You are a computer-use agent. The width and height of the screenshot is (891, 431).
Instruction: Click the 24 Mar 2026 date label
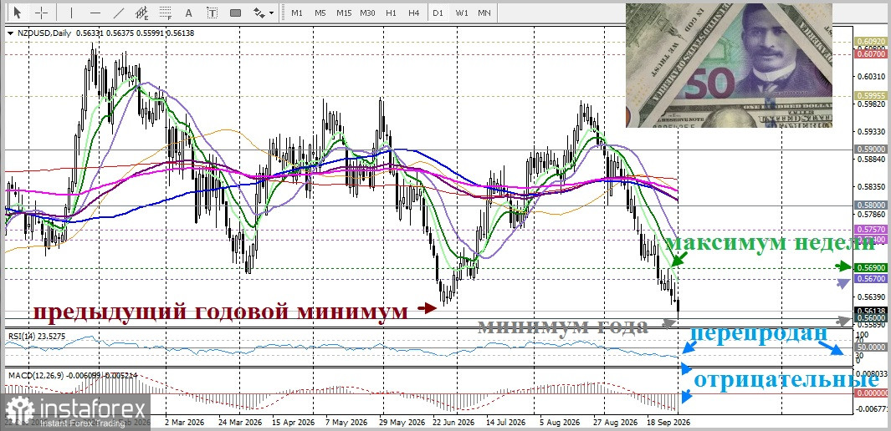pos(240,423)
